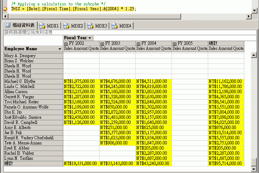Select the Tete A. Mensa-Annan row header
Image resolution: width=259 pixels, height=173 pixels.
point(33,143)
